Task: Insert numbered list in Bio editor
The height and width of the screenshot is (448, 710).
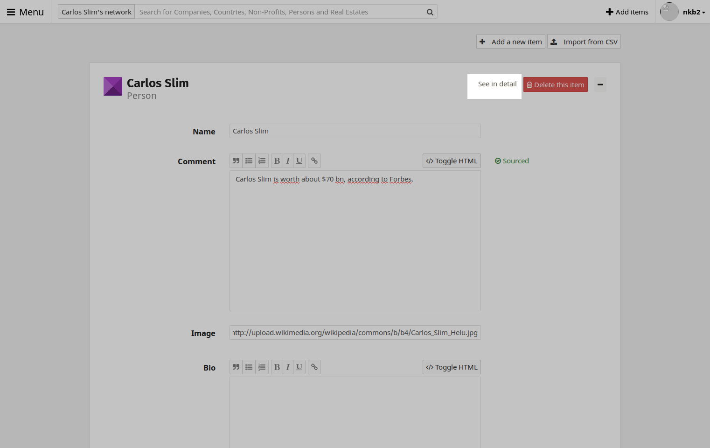Action: (x=262, y=367)
